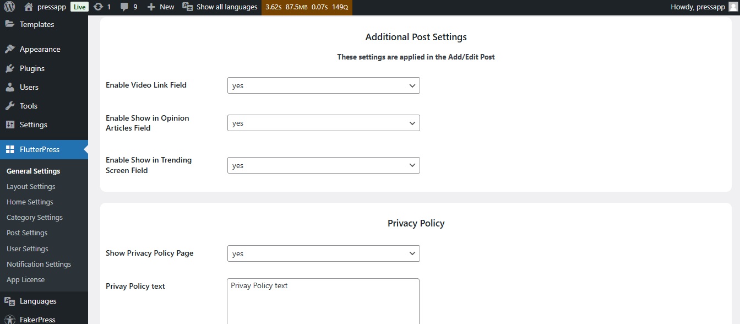Open Enable Video Link Field dropdown

tap(324, 85)
